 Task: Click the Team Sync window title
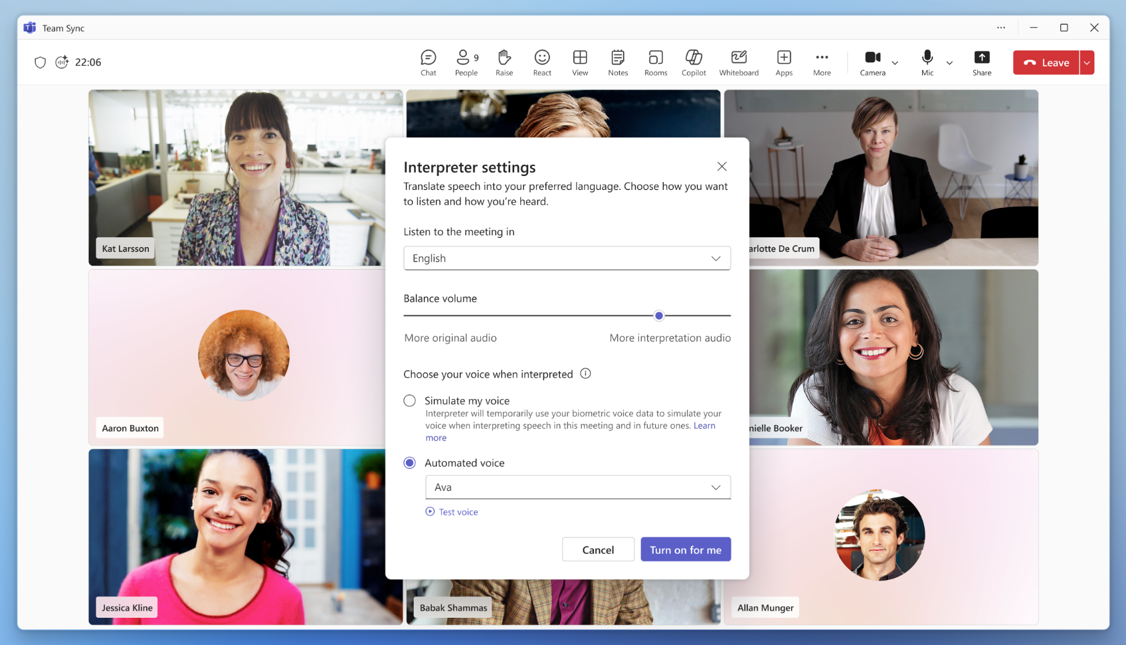pos(63,28)
